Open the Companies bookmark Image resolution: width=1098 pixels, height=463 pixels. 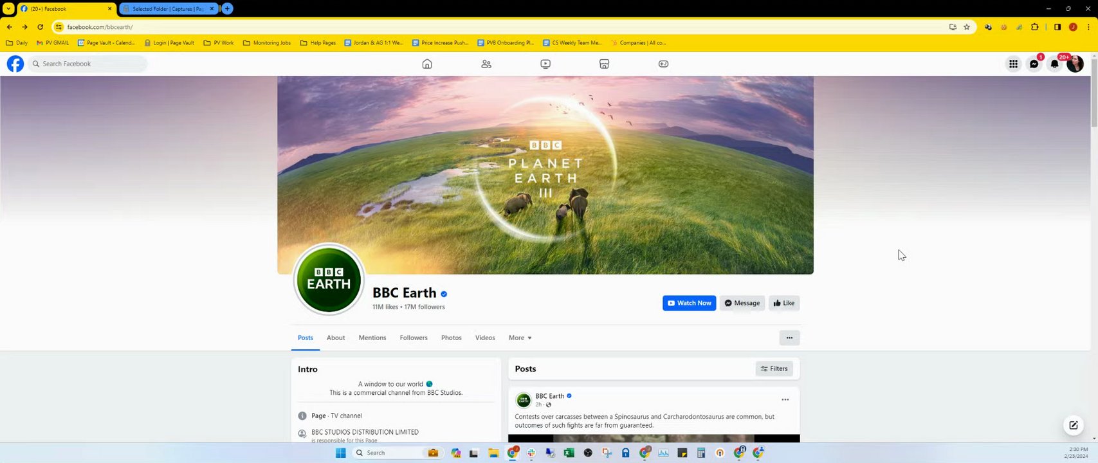[639, 43]
